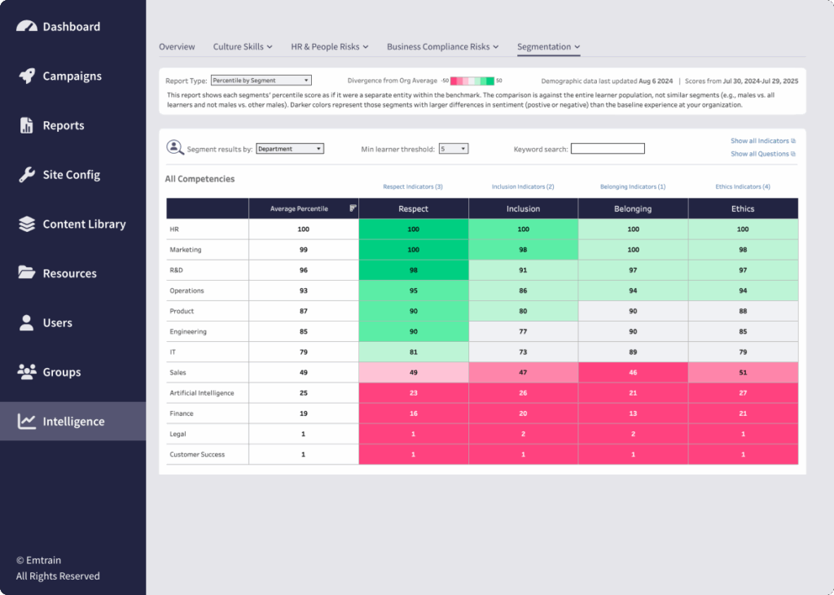Select the Resources folder icon
The height and width of the screenshot is (595, 834).
27,273
